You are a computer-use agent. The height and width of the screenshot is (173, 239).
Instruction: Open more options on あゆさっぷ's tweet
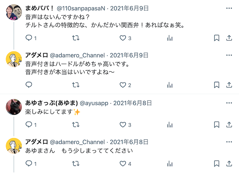pyautogui.click(x=228, y=103)
